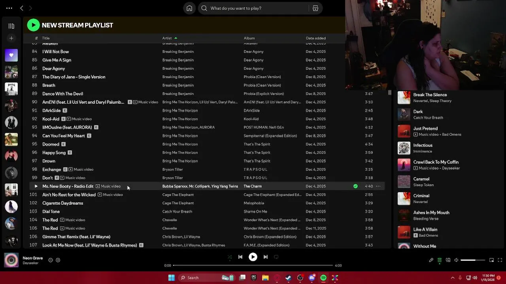
Task: Open Liked Songs in the sidebar
Action: coord(11,55)
